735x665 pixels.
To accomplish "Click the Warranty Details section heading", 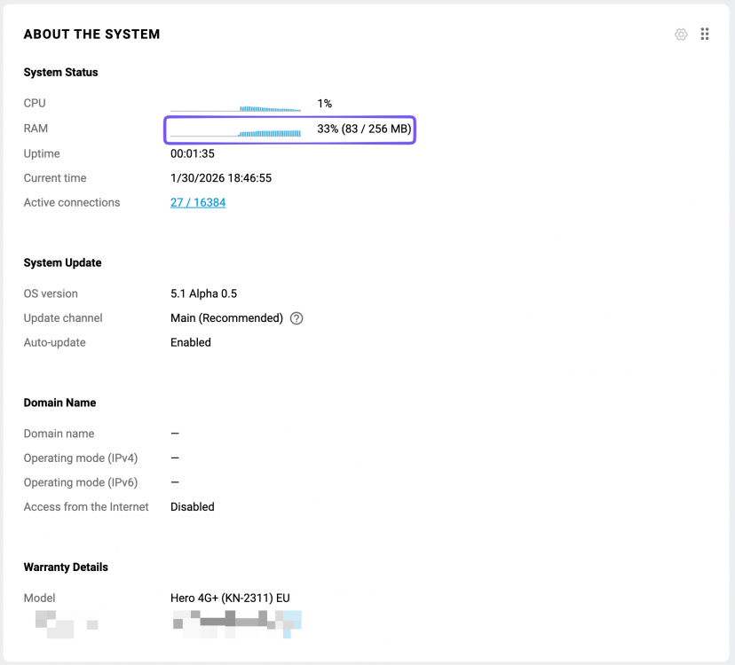I will click(x=66, y=567).
